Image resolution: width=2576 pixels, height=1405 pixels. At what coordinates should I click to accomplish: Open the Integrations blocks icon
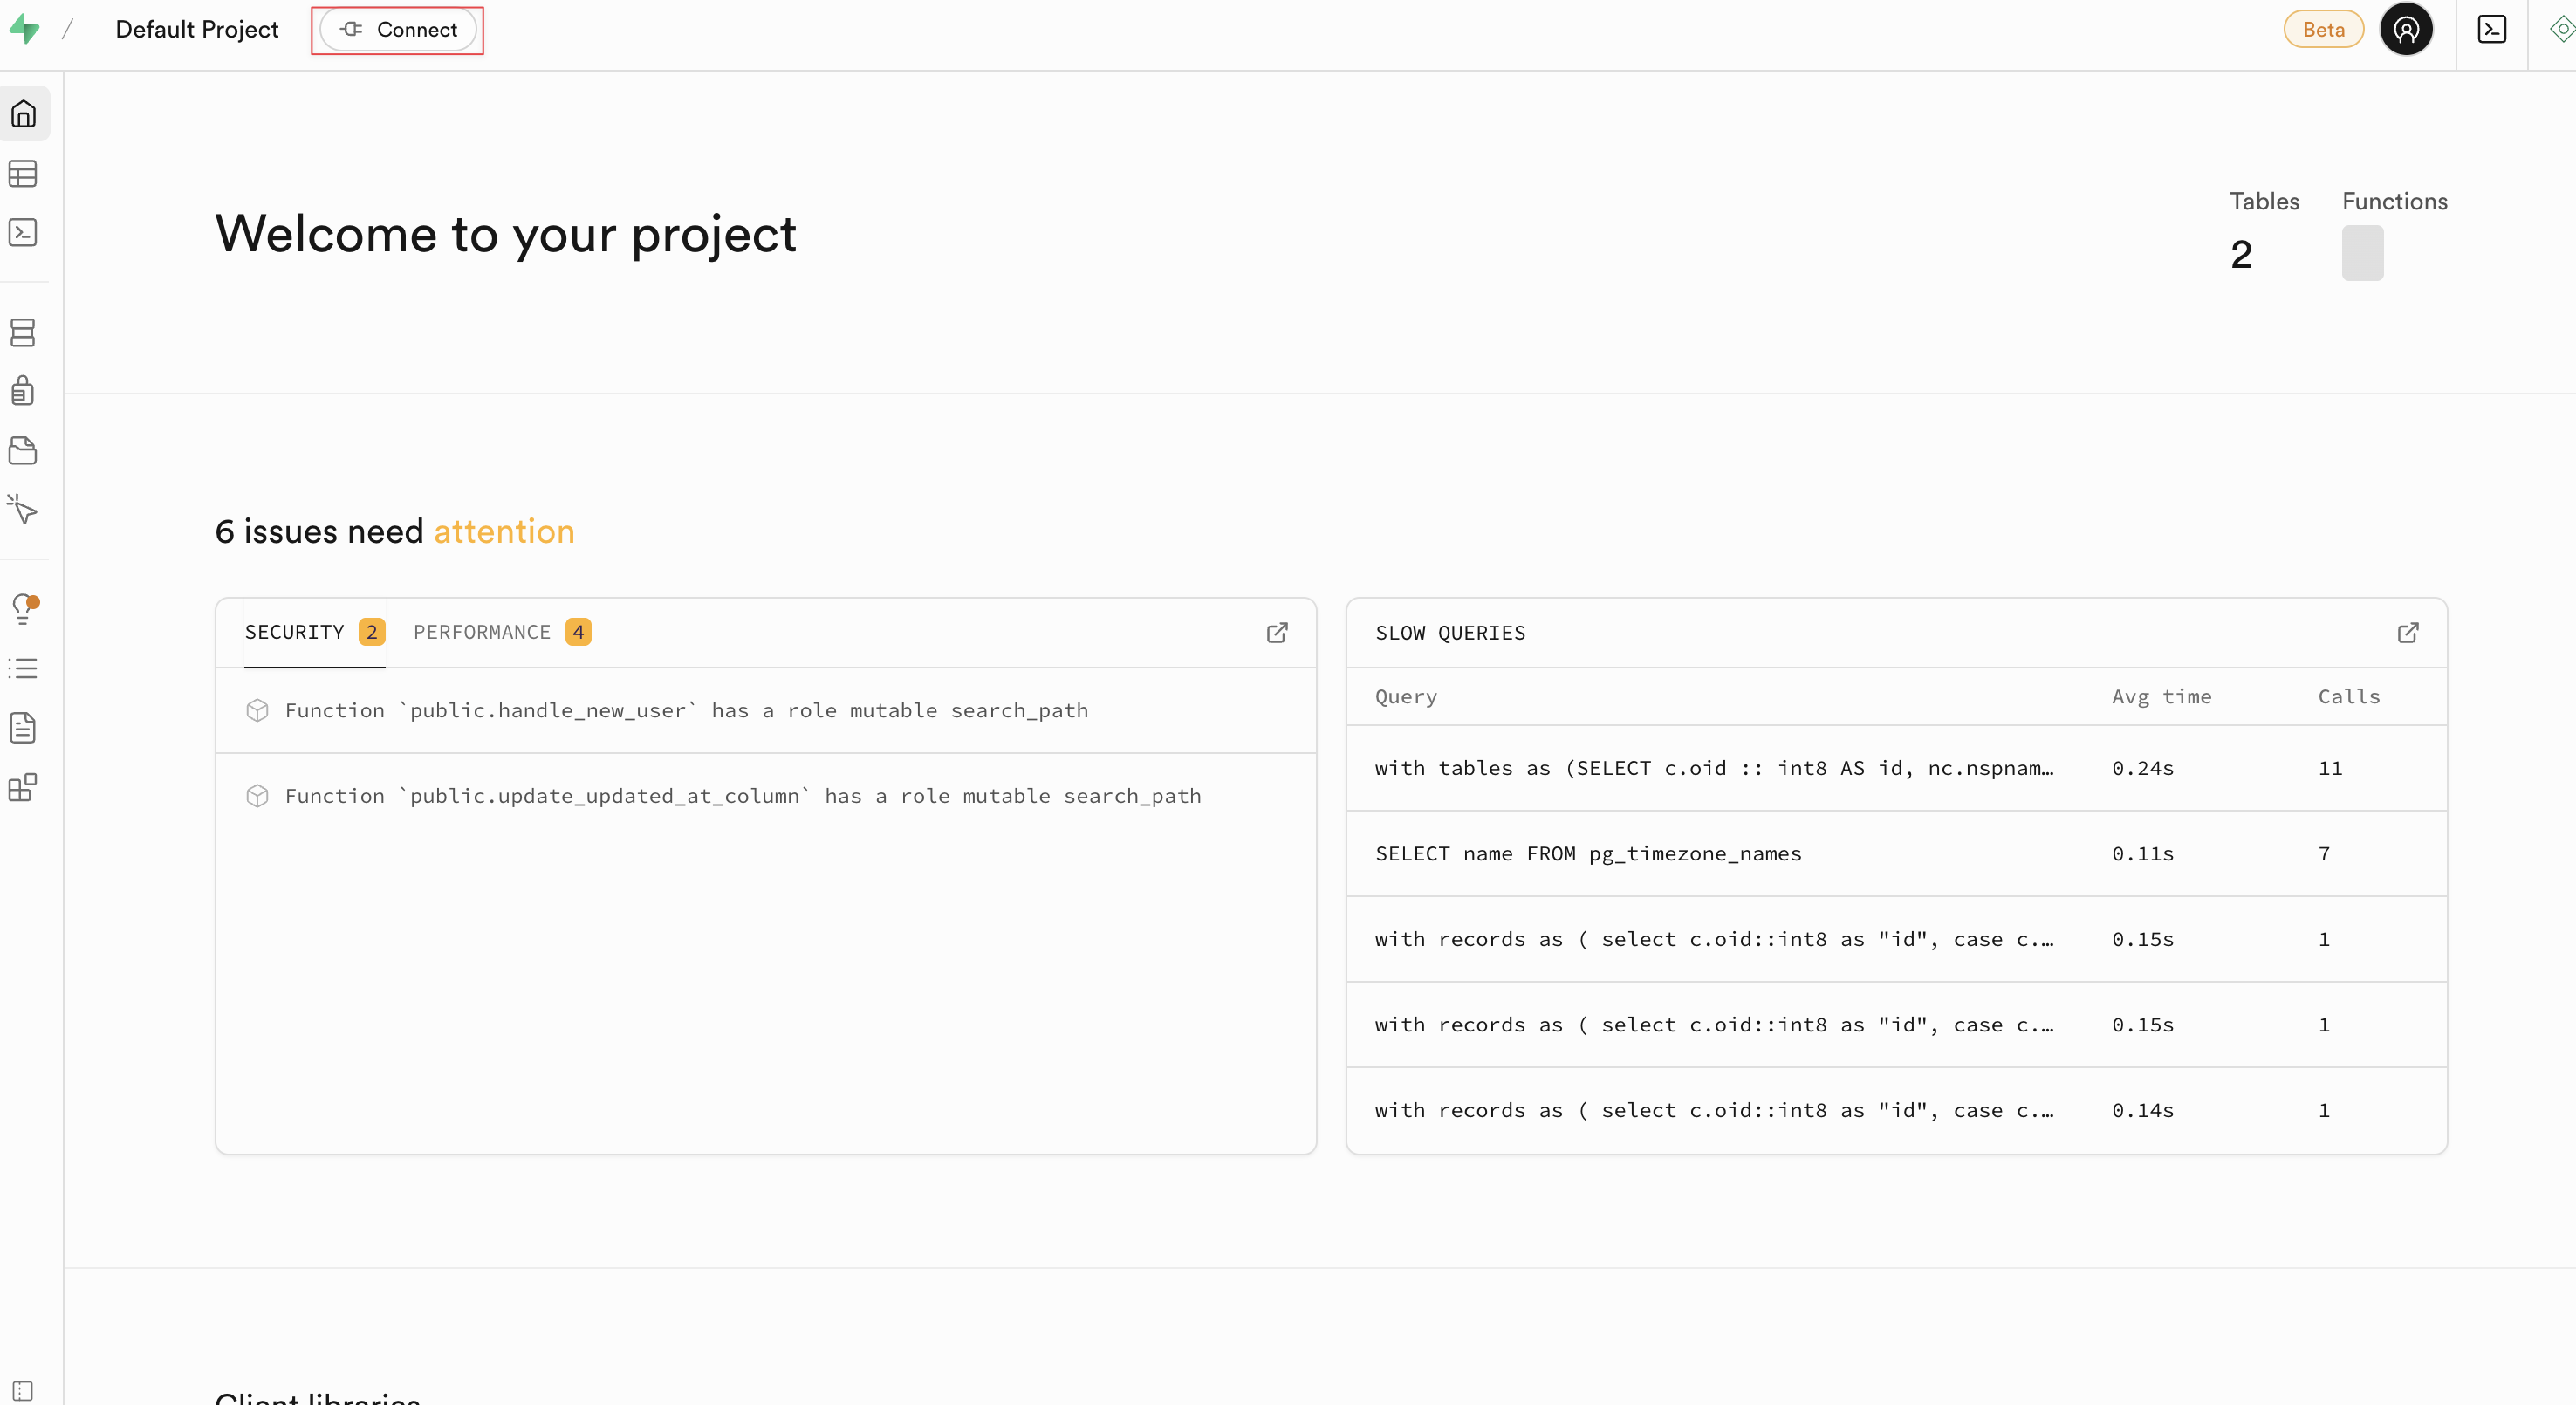click(x=23, y=787)
